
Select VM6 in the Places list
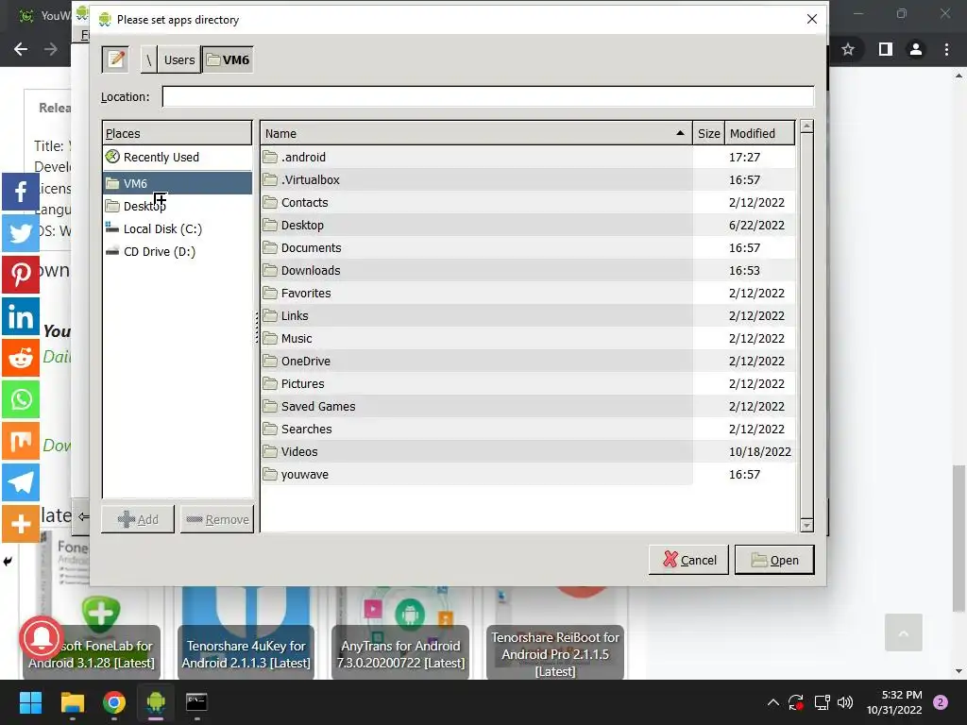point(177,184)
